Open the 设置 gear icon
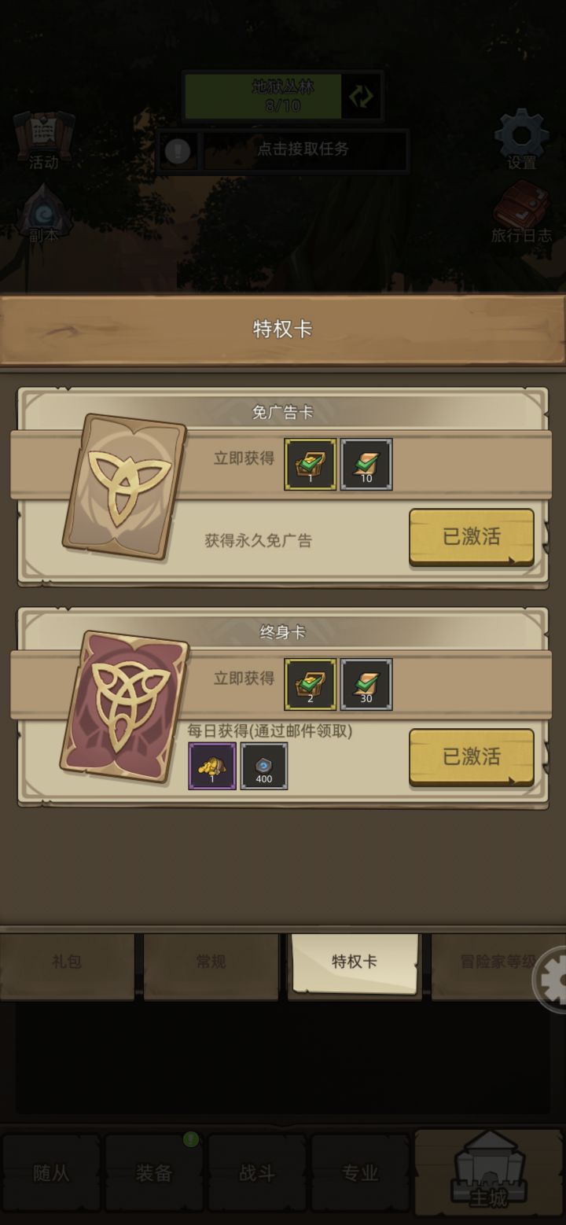This screenshot has height=1225, width=566. 521,140
